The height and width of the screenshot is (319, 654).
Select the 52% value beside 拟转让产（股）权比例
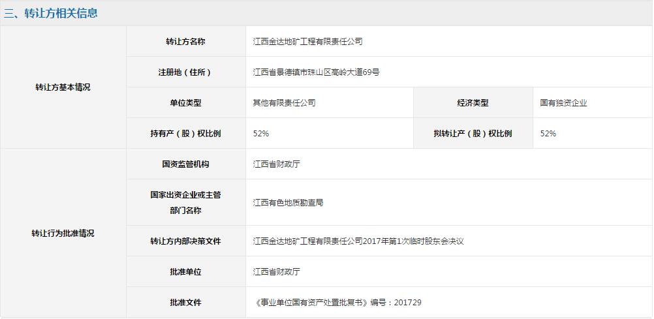tap(548, 134)
